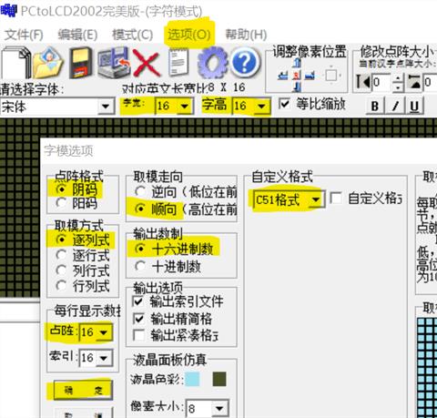
Task: Open options via the blue gear icon
Action: (x=212, y=62)
